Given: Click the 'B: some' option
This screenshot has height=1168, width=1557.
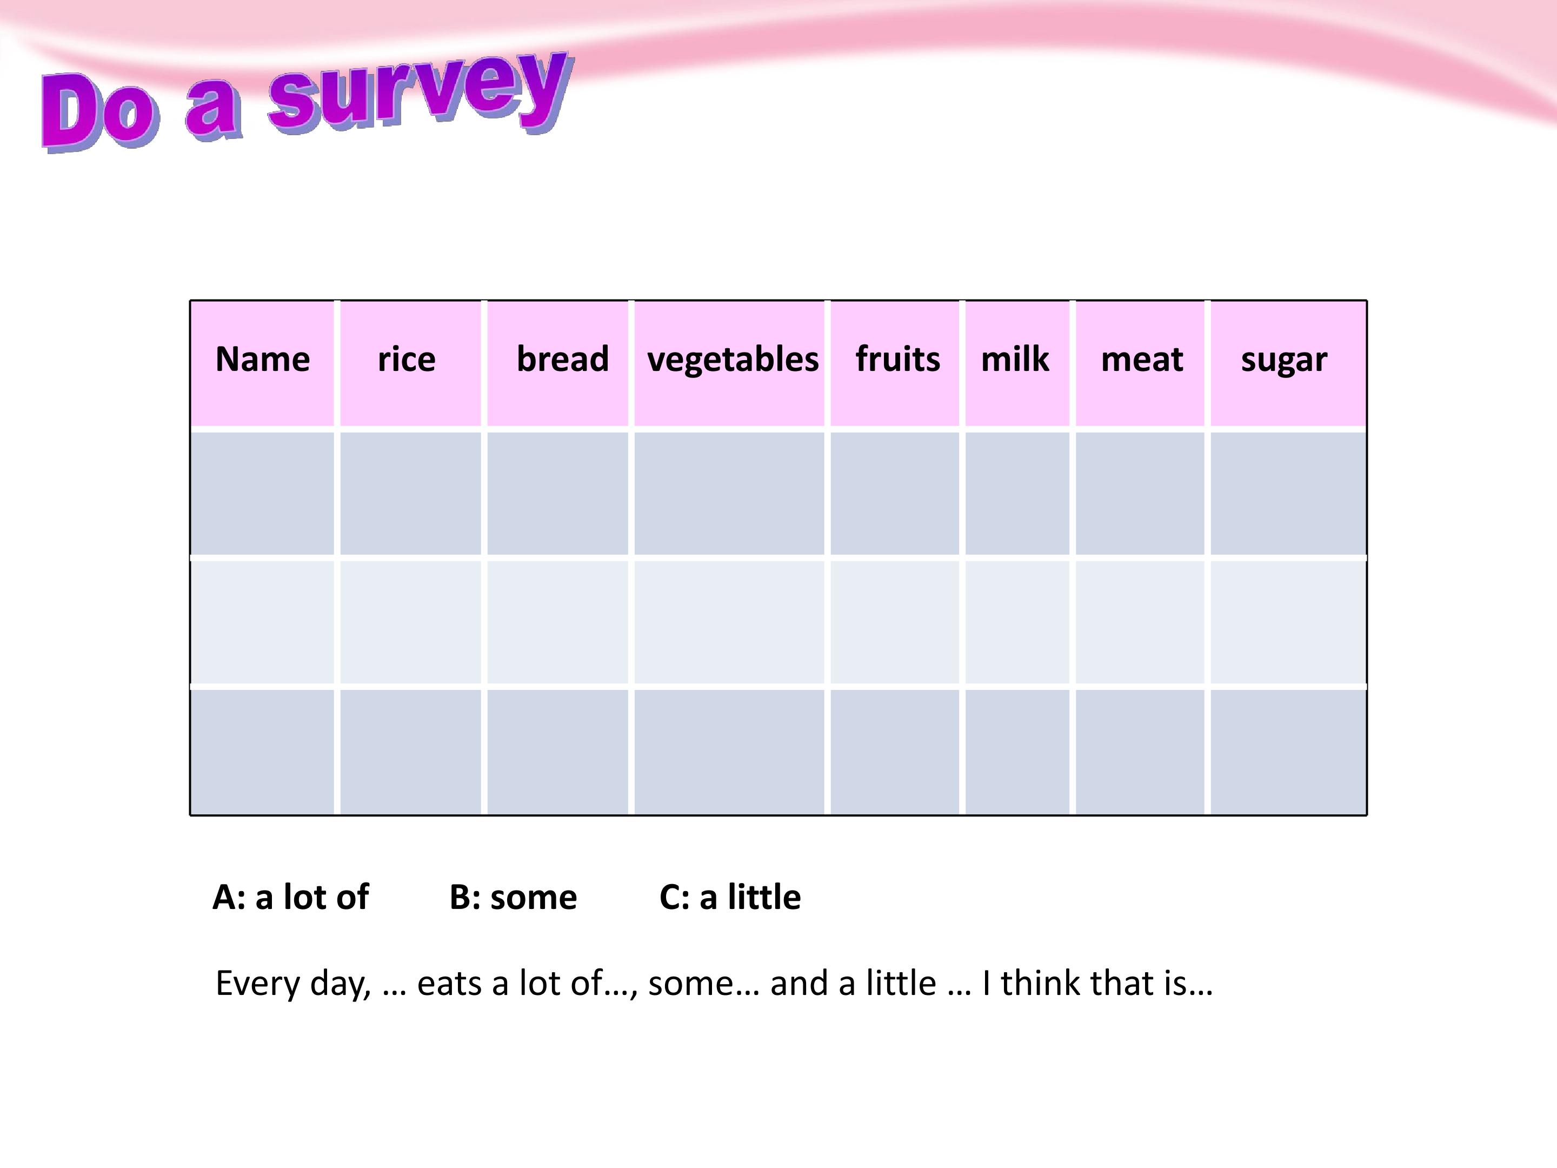Looking at the screenshot, I should point(513,897).
